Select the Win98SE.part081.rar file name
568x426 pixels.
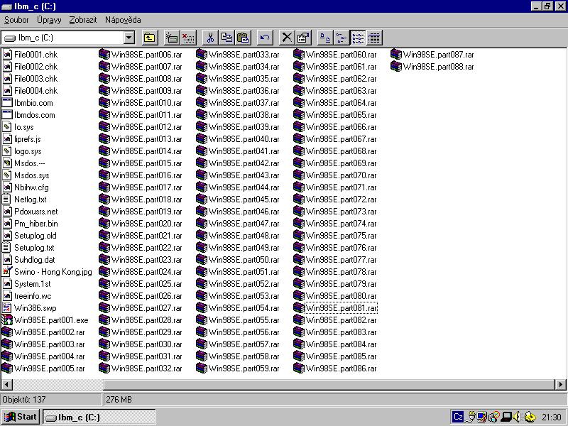(342, 308)
